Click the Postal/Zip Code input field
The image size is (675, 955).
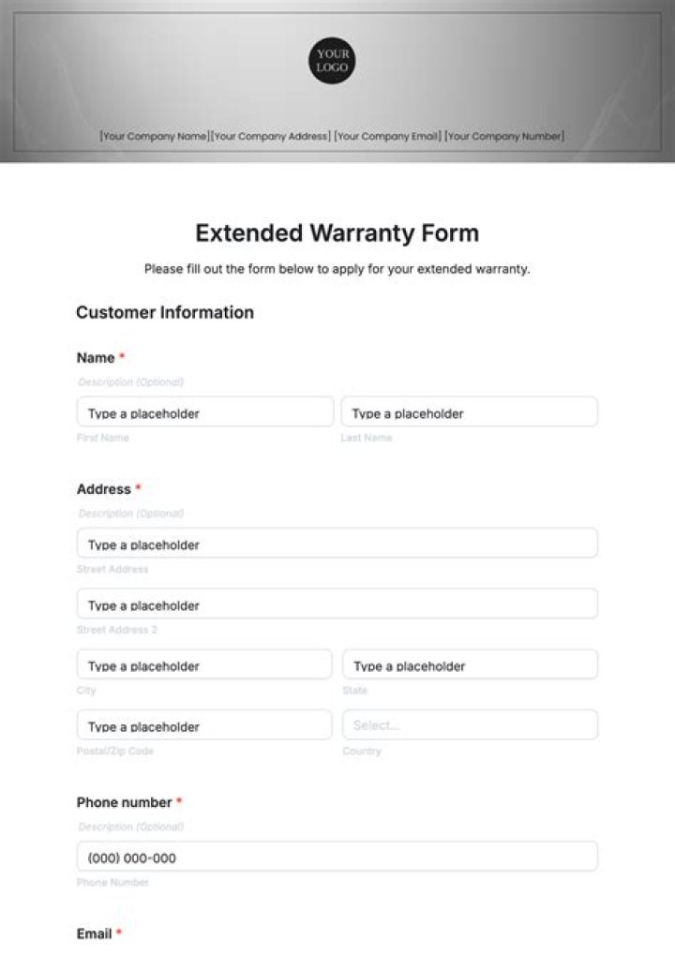204,725
